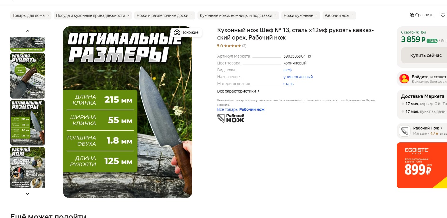Click the heart favorites icon
Screen dimensions: 447x218
pyautogui.click(x=443, y=15)
